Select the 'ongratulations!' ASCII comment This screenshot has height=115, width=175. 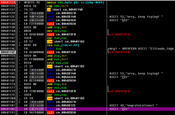tap(133, 105)
